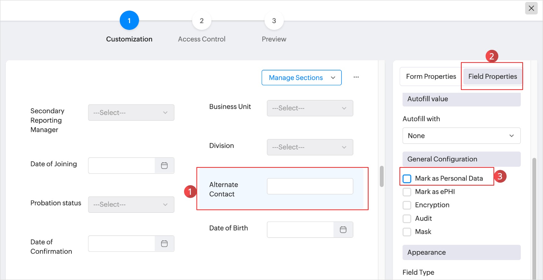
Task: Click the Alternate Contact text field
Action: (310, 186)
